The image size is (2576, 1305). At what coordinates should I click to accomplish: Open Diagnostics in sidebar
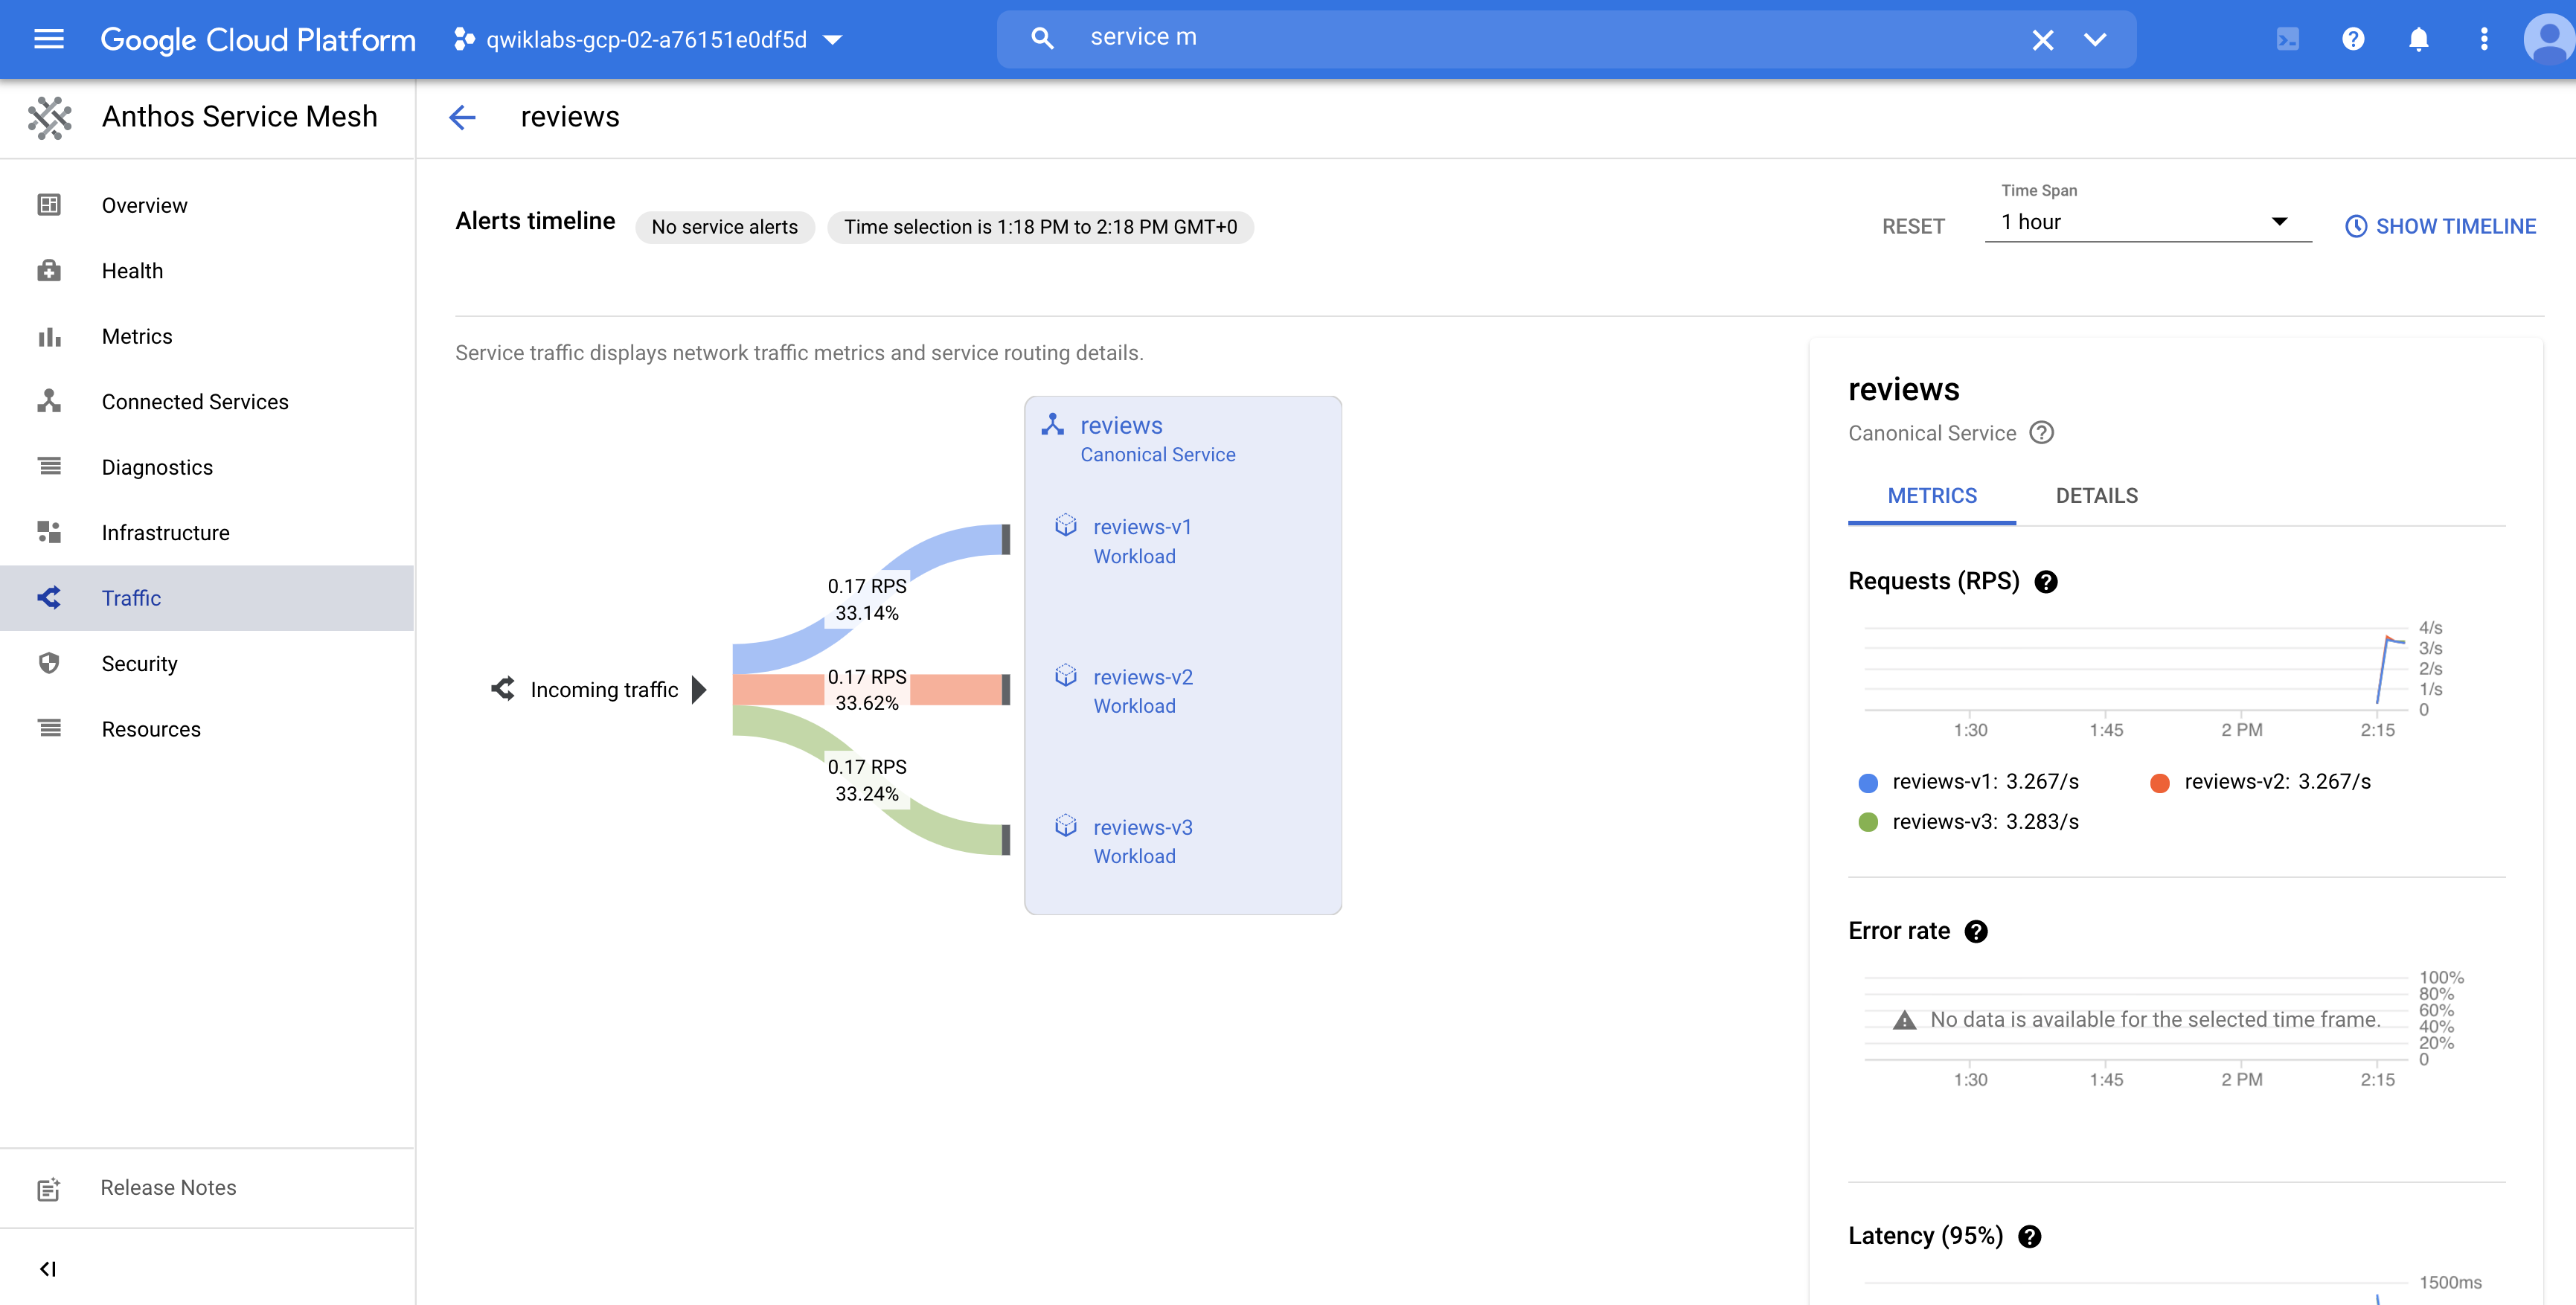207,467
